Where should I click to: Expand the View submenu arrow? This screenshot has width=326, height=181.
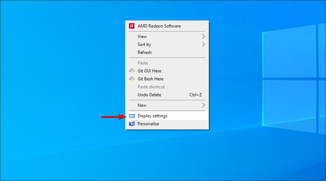click(x=203, y=37)
